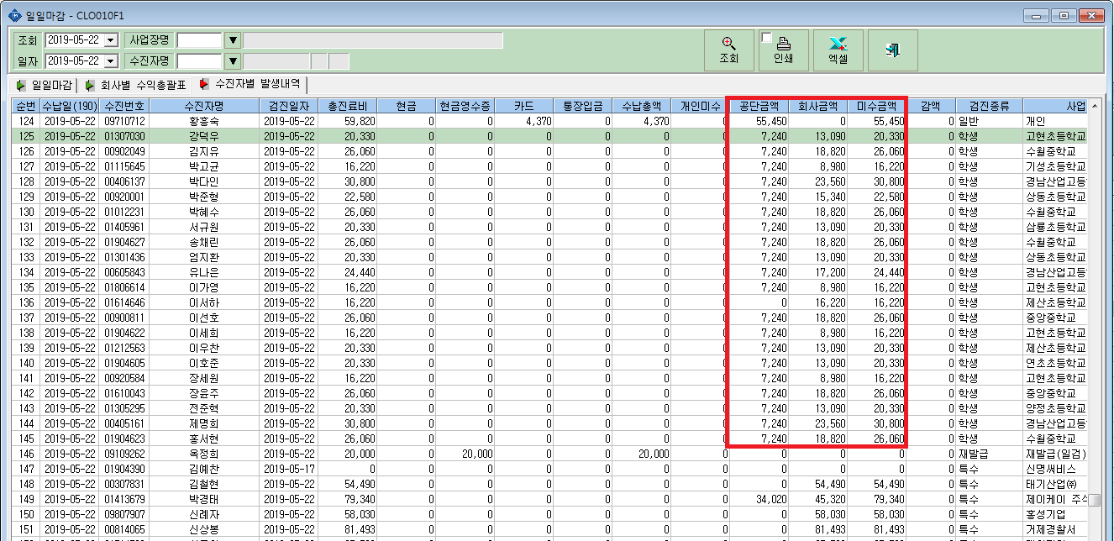Switch to the 회사별 수익총괄표 tab
Viewport: 1114px width, 541px height.
[x=134, y=85]
